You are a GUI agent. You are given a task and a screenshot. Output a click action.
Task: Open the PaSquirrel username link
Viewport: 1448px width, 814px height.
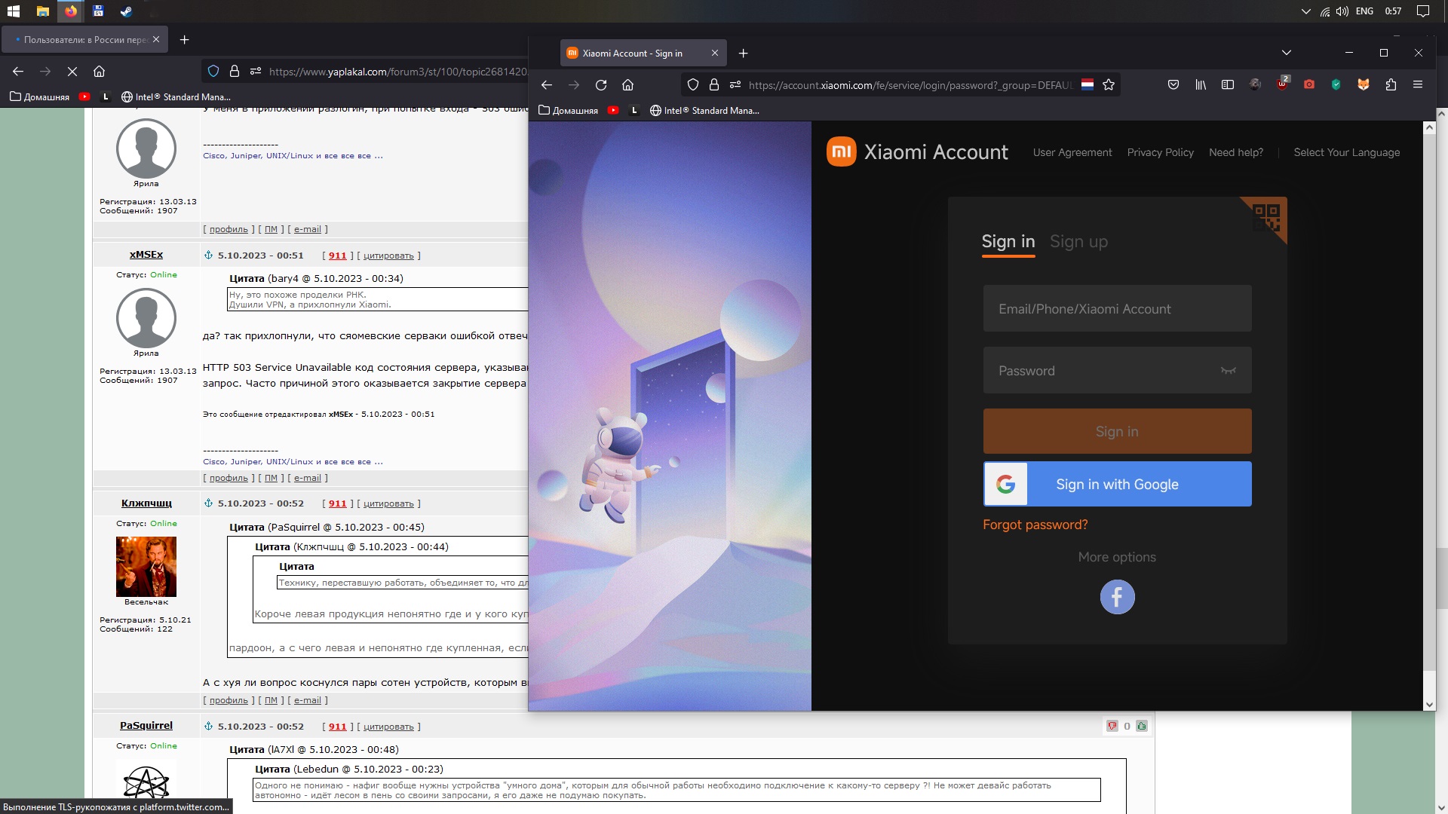146,726
